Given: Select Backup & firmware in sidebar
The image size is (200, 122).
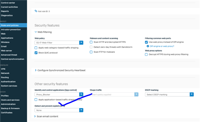Looking at the screenshot, I should pyautogui.click(x=10, y=108).
